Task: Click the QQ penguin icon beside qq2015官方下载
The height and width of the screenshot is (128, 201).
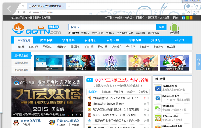Action: coord(16,123)
